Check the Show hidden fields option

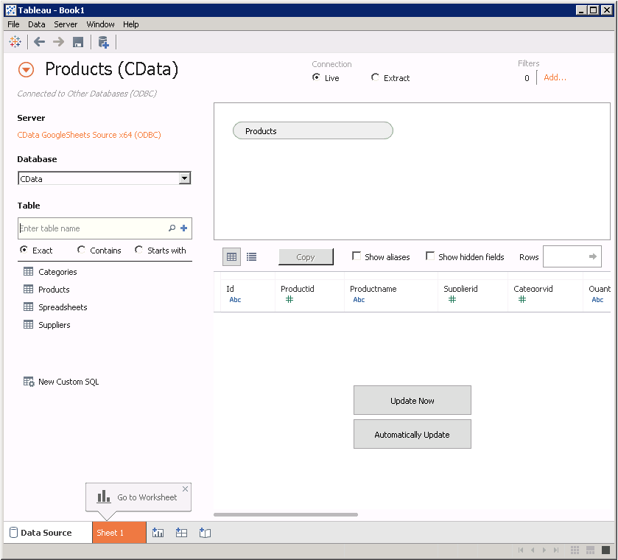point(431,256)
